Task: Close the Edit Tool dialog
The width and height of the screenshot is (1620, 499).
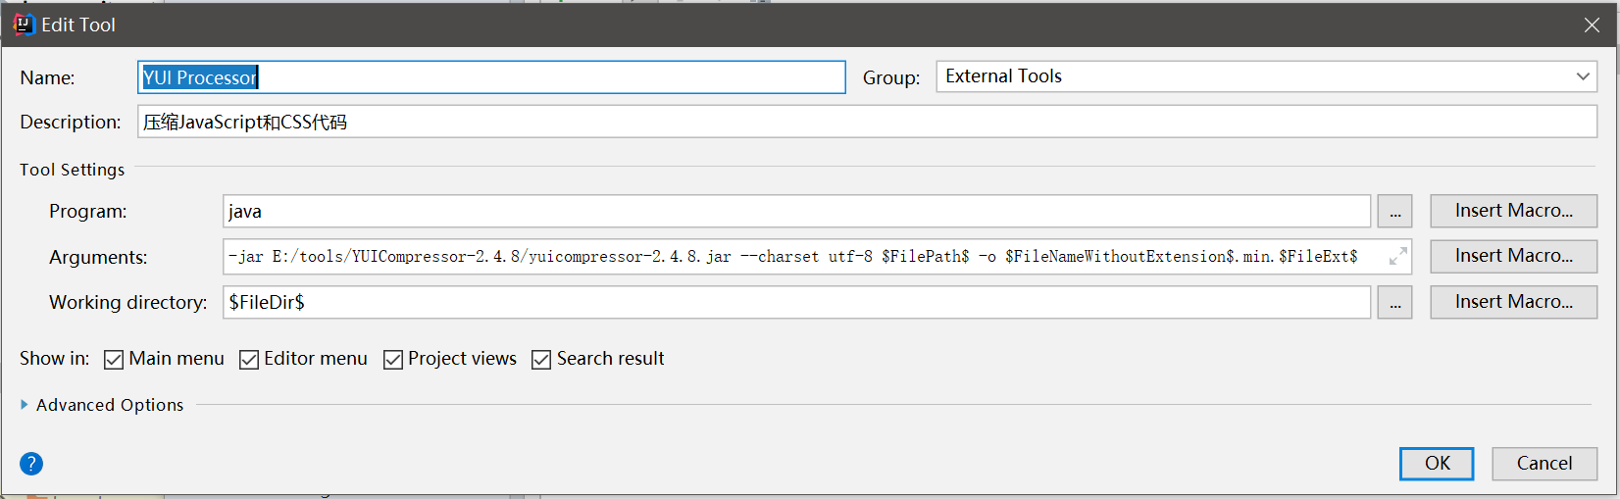Action: pos(1592,25)
